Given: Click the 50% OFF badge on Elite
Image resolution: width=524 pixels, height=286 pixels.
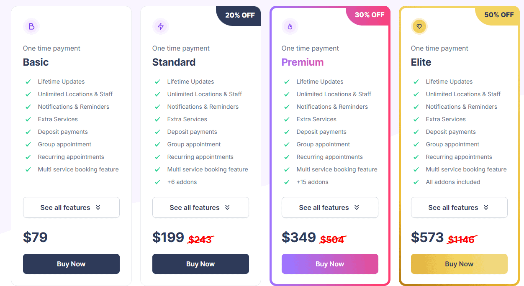Looking at the screenshot, I should 499,15.
